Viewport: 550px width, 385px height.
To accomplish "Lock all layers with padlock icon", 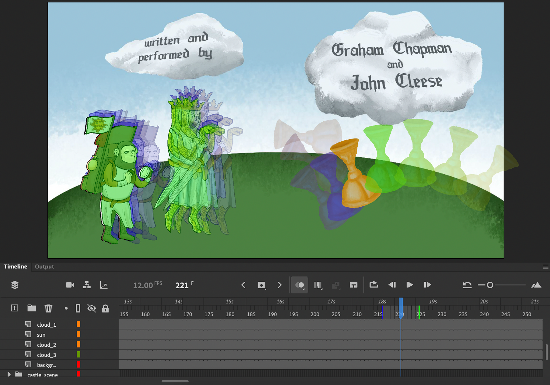I will coord(105,308).
